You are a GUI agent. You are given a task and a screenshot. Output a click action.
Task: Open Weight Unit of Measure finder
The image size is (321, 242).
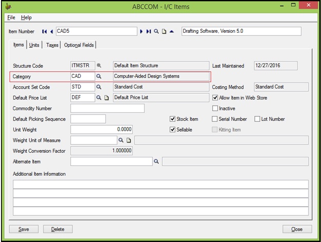click(x=121, y=140)
